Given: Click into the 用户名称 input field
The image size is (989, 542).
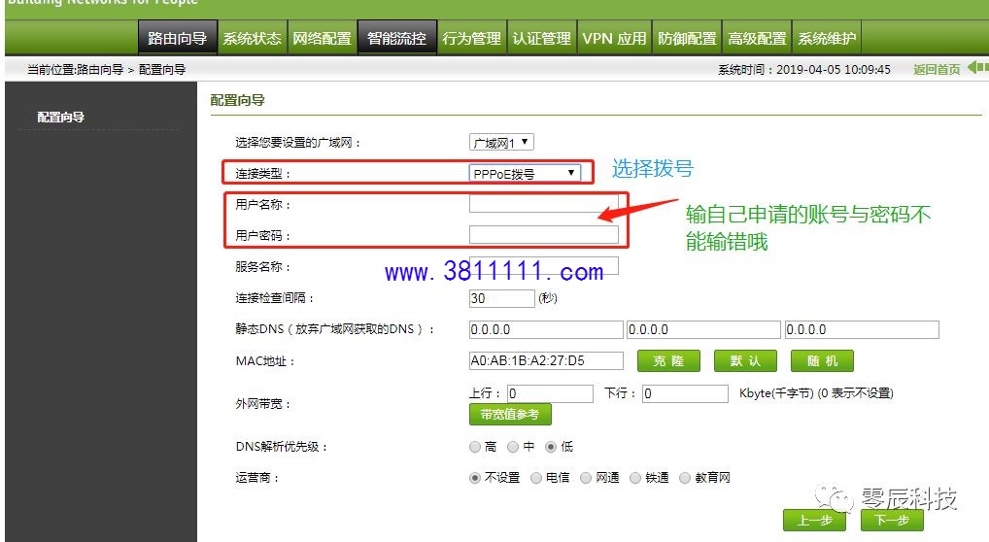Looking at the screenshot, I should pyautogui.click(x=544, y=204).
